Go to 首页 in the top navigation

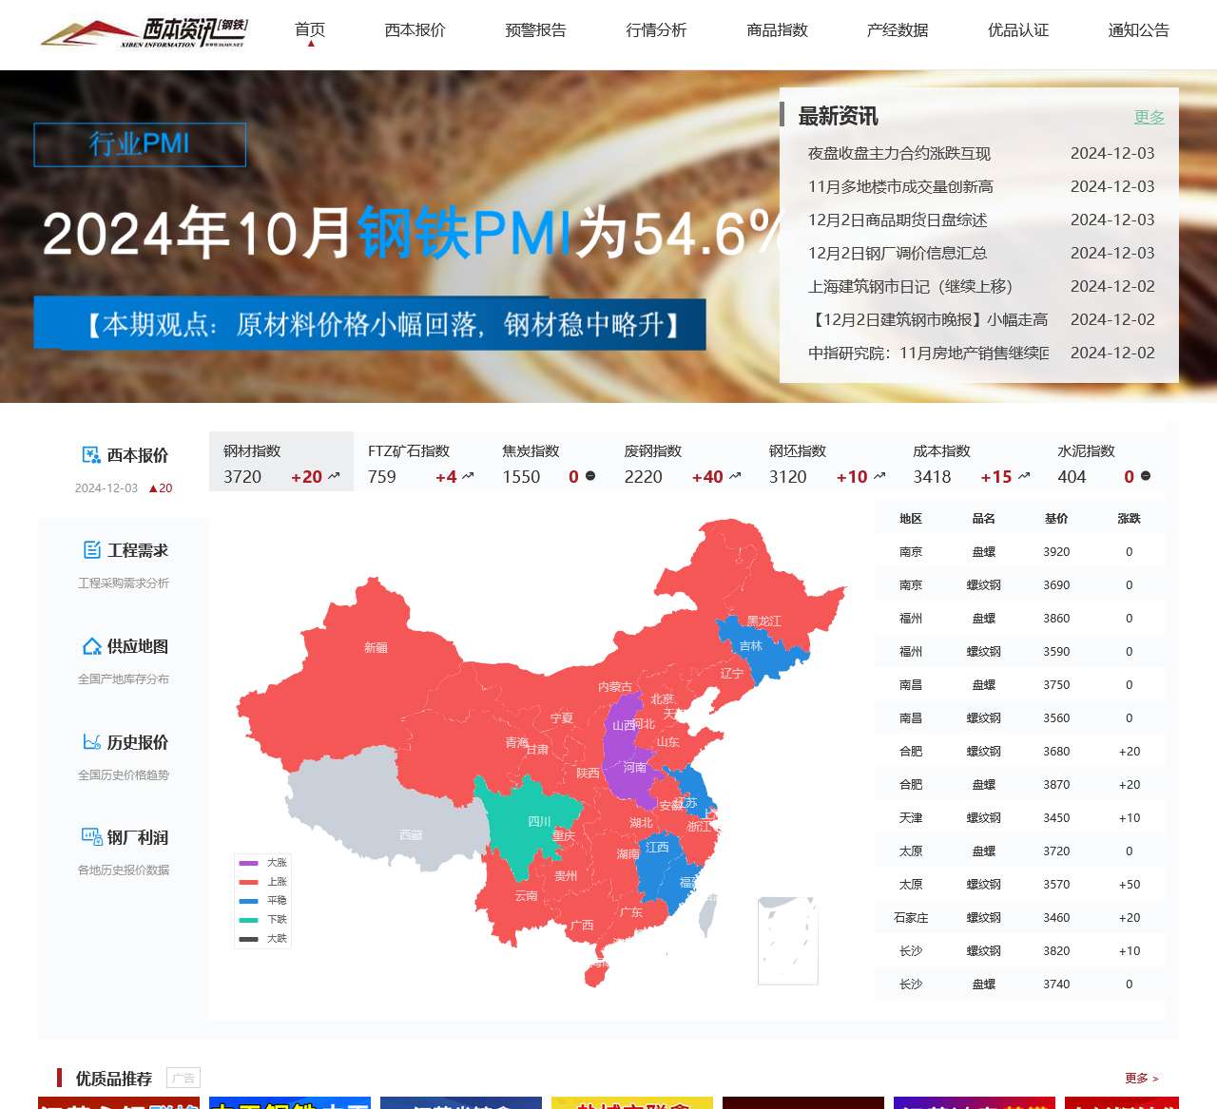pyautogui.click(x=310, y=30)
